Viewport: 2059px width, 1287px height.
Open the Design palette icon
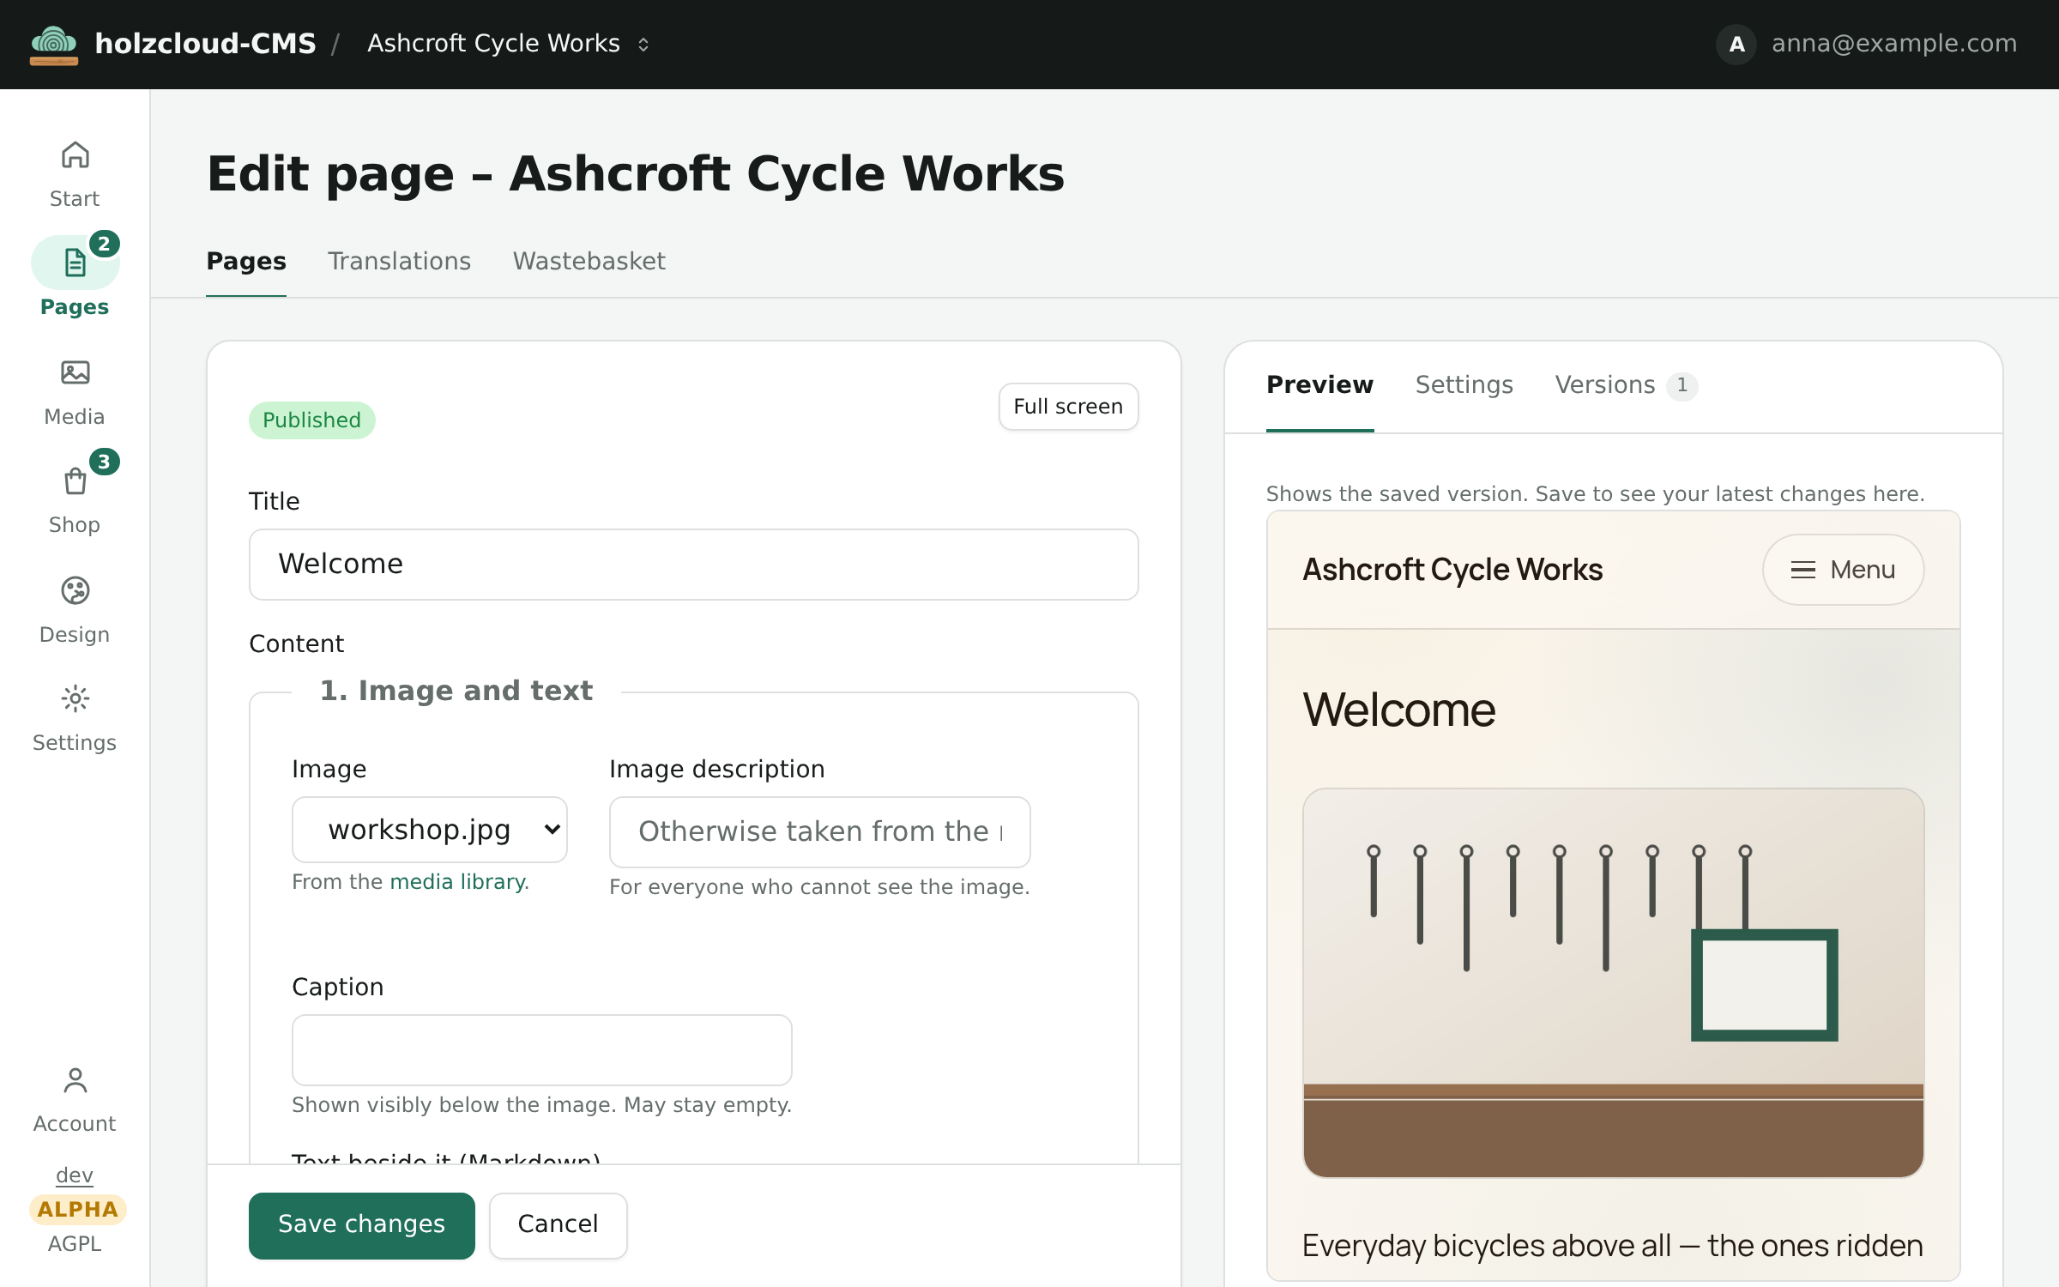click(x=75, y=590)
